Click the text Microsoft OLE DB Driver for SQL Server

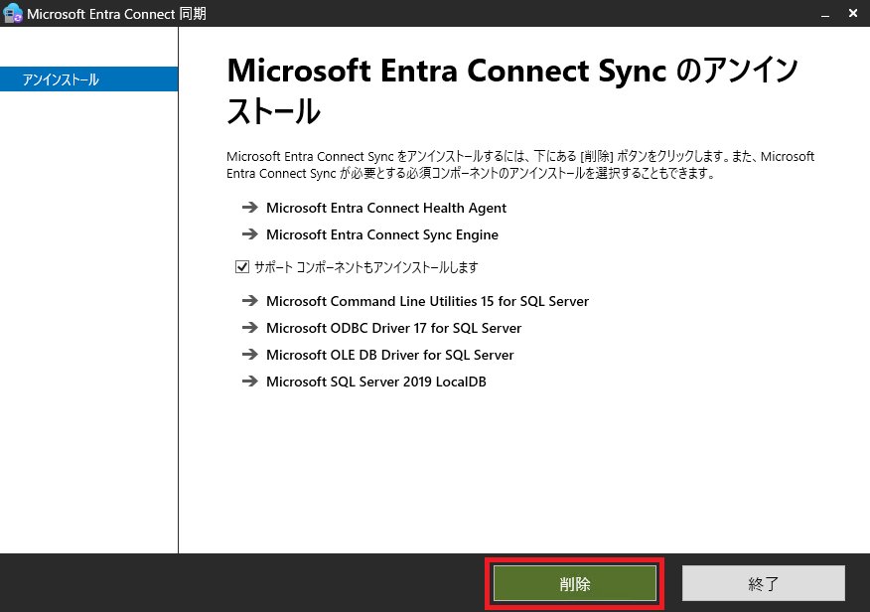tap(390, 355)
